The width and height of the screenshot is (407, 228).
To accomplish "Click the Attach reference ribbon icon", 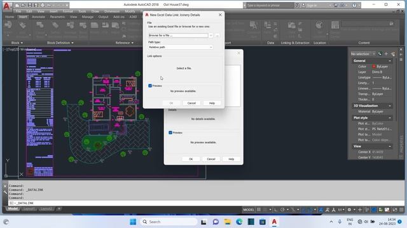I will pos(95,25).
